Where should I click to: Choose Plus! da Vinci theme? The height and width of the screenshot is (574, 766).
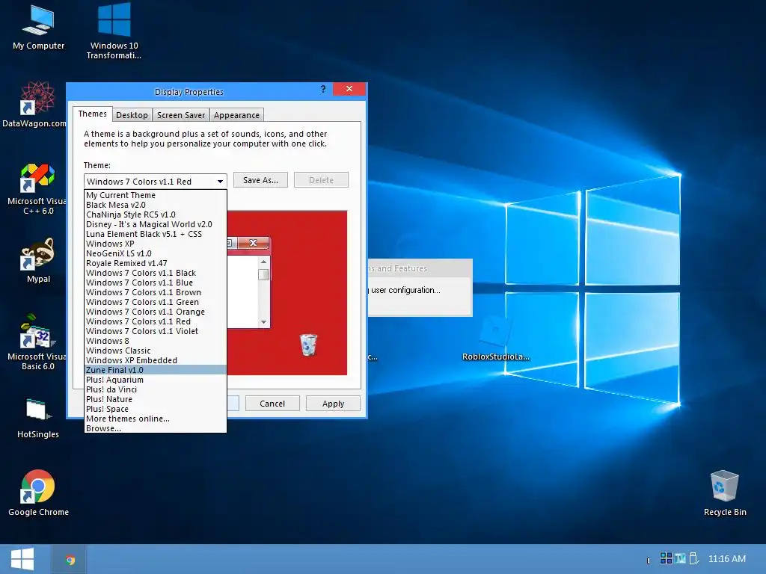tap(156, 389)
